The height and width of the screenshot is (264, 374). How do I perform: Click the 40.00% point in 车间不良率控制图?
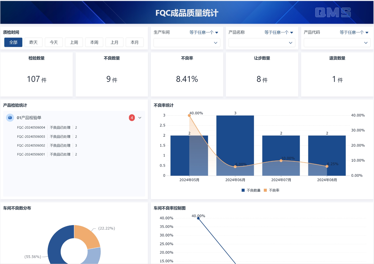pyautogui.click(x=198, y=218)
